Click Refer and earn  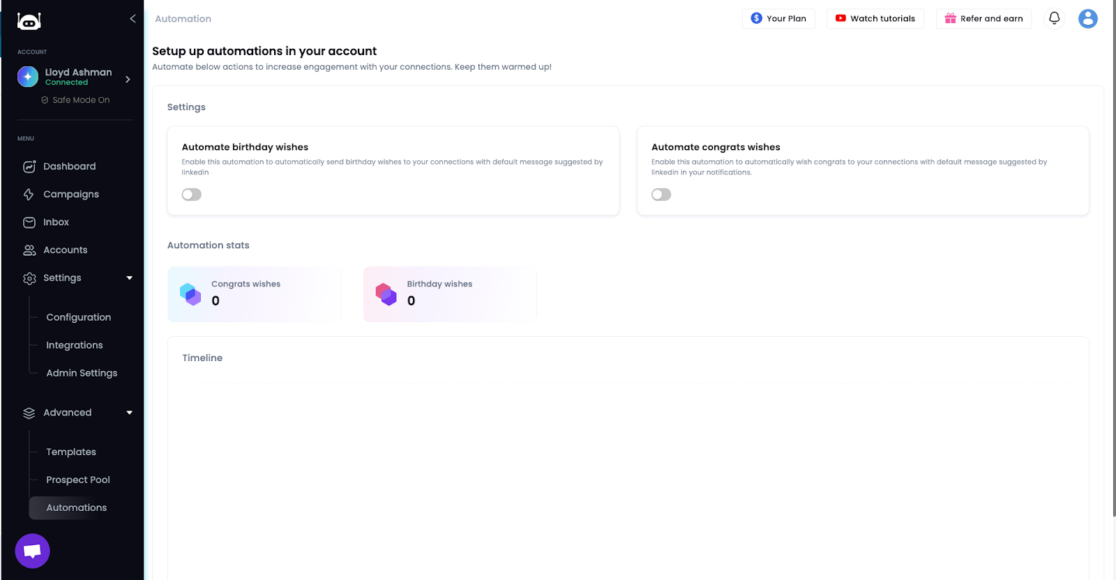983,19
